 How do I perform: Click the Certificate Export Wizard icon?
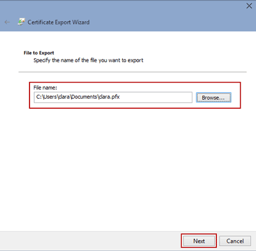pos(21,22)
